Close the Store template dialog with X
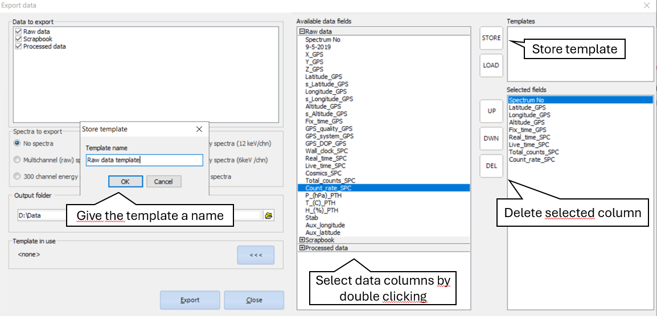 click(199, 129)
